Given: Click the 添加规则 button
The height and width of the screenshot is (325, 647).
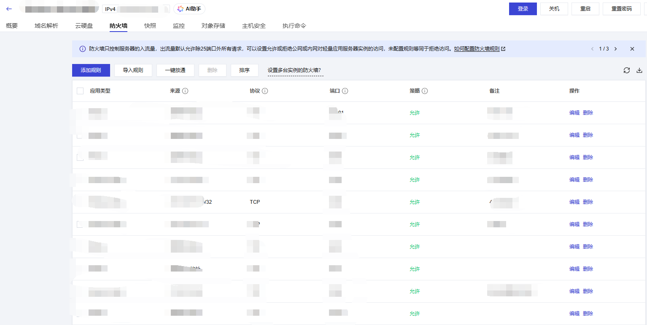Looking at the screenshot, I should pos(91,70).
